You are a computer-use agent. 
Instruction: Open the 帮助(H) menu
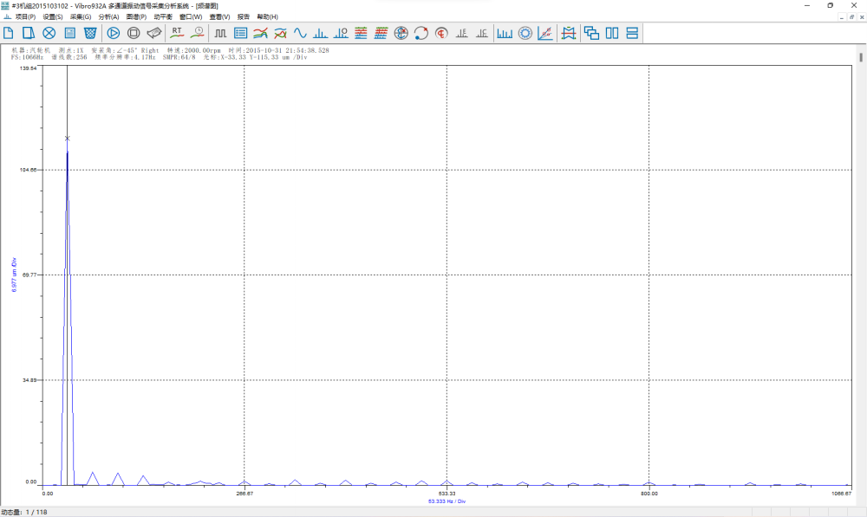[268, 17]
